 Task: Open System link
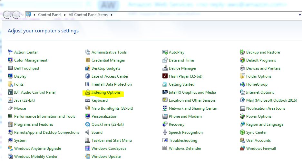pyautogui.click(x=20, y=140)
